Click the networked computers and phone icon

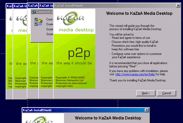38,22
